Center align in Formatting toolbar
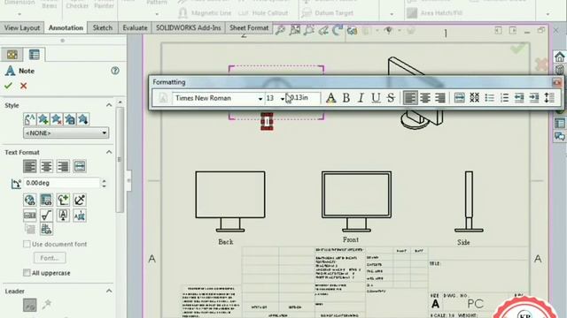This screenshot has height=318, width=567. click(425, 98)
